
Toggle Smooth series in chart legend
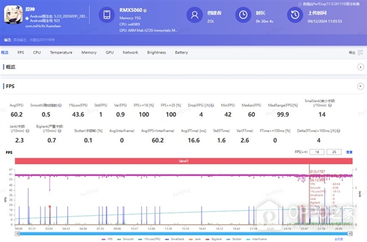coord(125,239)
